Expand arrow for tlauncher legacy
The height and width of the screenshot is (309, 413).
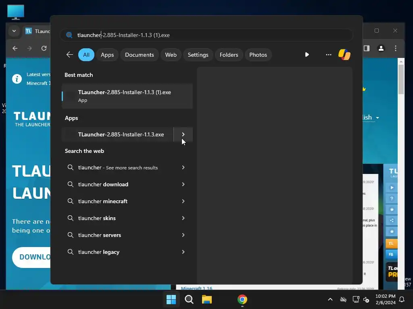(x=184, y=252)
